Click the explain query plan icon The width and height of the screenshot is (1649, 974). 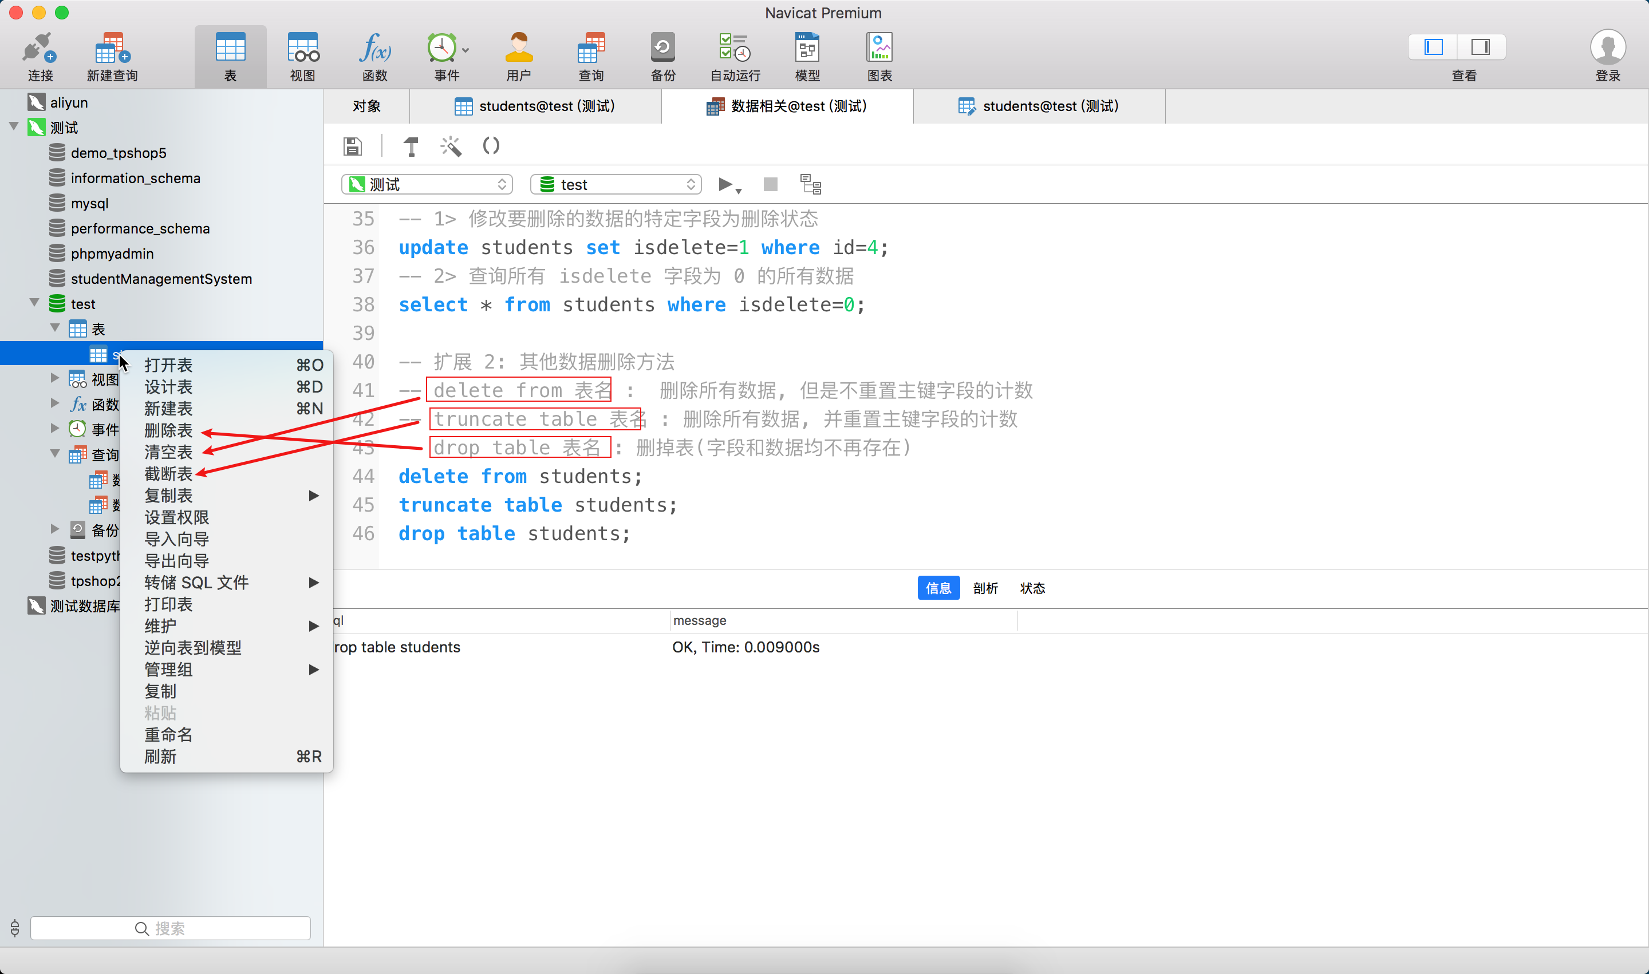[811, 184]
